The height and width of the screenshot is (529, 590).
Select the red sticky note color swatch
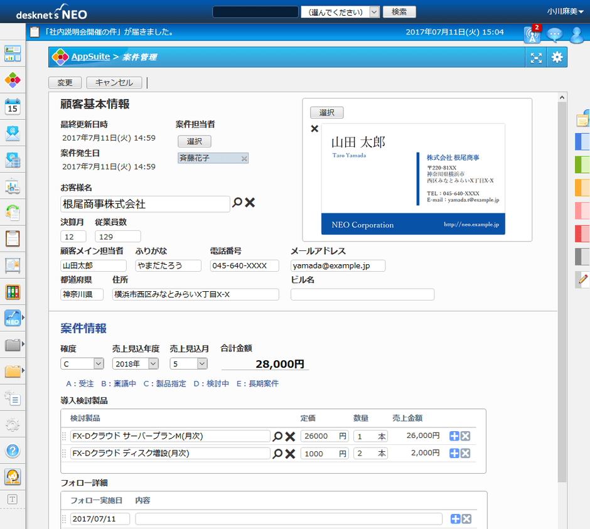(582, 233)
